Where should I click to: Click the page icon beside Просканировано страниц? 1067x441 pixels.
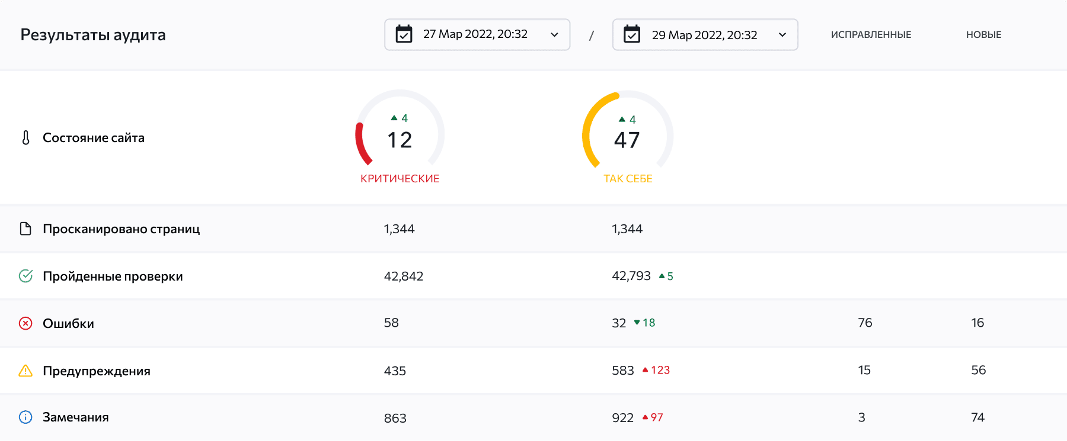(x=25, y=228)
